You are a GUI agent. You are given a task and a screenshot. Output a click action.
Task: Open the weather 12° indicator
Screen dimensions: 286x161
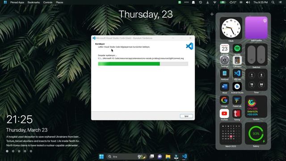click(233, 2)
